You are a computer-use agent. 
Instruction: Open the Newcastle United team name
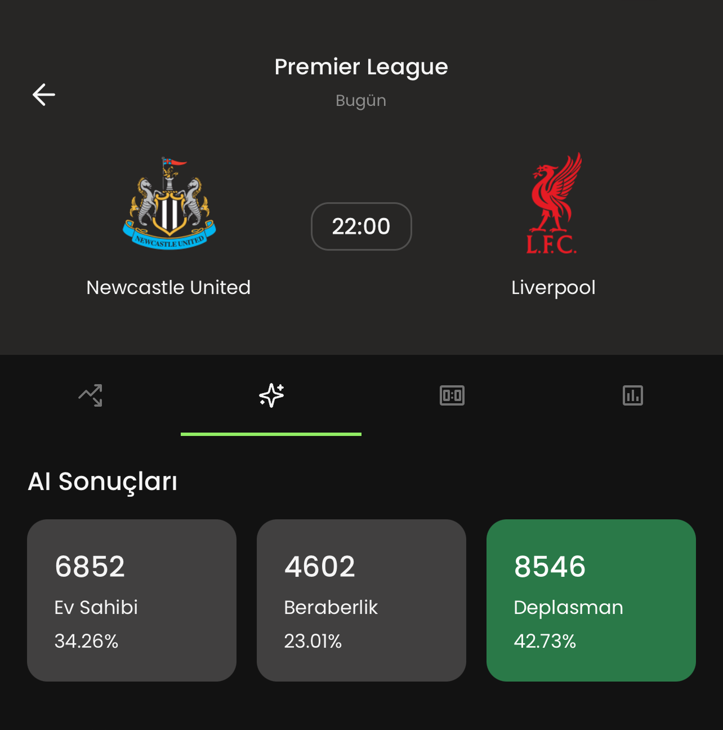pos(168,288)
